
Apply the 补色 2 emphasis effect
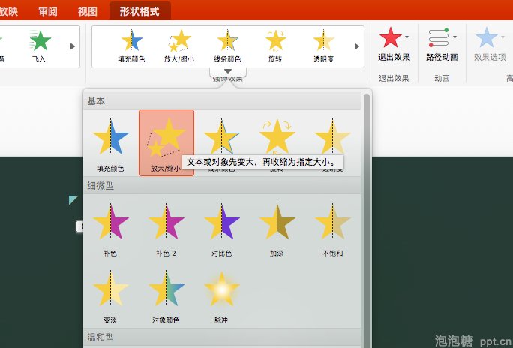point(166,227)
